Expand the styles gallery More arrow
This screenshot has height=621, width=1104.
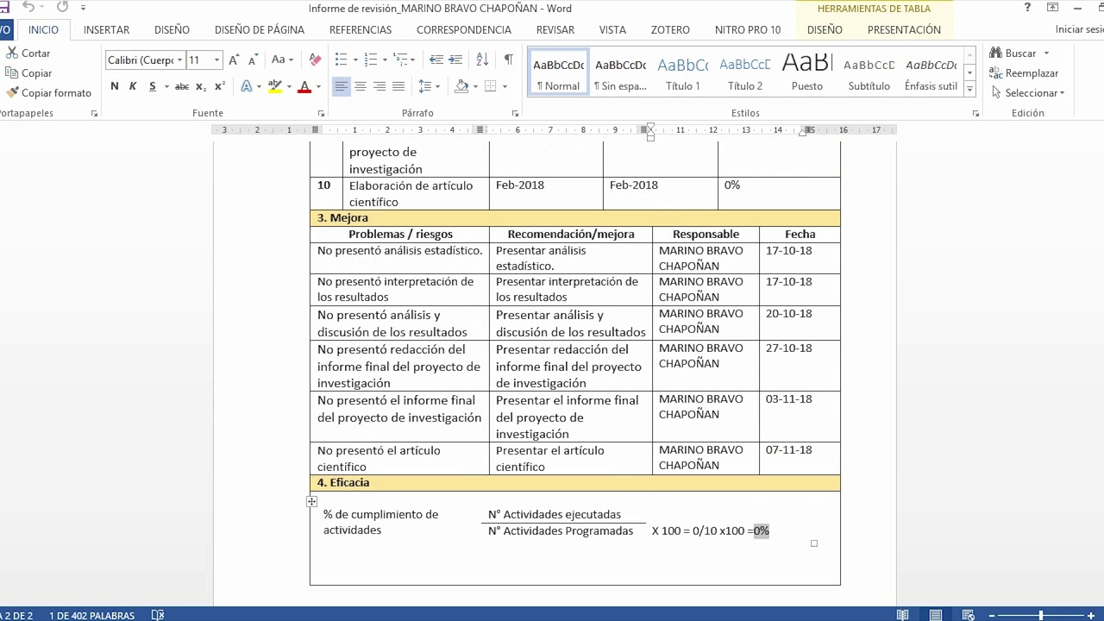(x=969, y=89)
